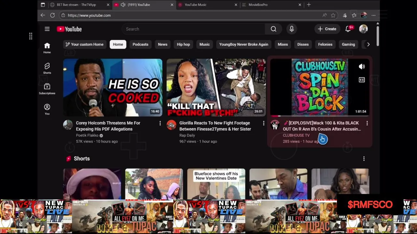Open Rap Daily channel name
Image resolution: width=417 pixels, height=234 pixels.
(187, 135)
